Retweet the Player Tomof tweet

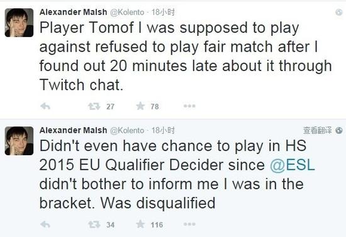94,106
